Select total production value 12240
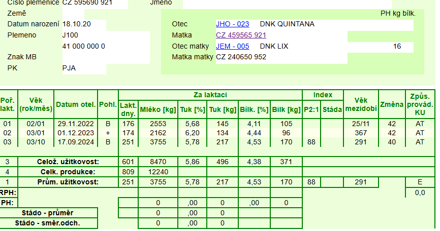440x231 pixels. tap(158, 172)
